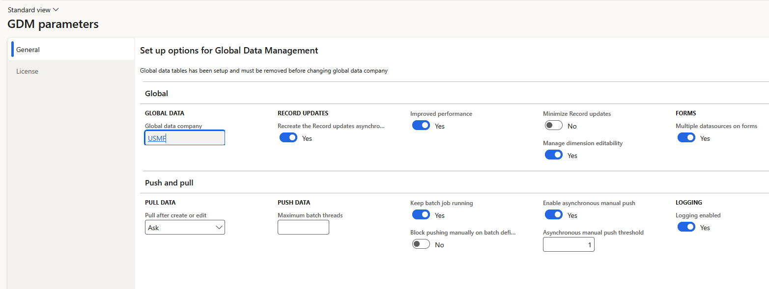Expand the Pull after create or edit dropdown
Viewport: 769px width, 289px height.
(x=185, y=227)
